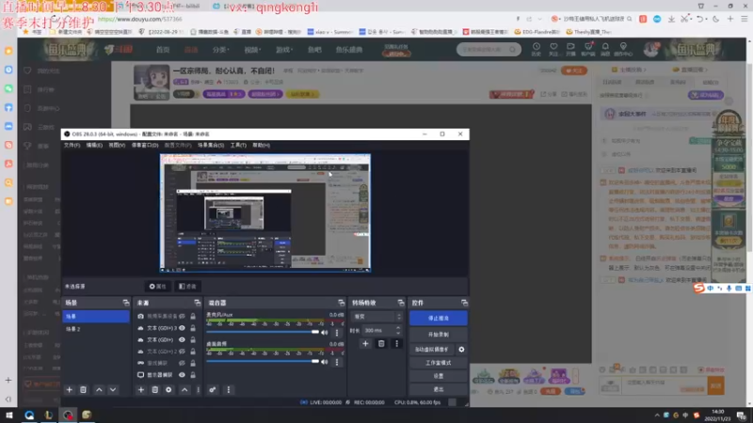The image size is (753, 423).
Task: Move the scene down in the Scenes panel
Action: [113, 390]
